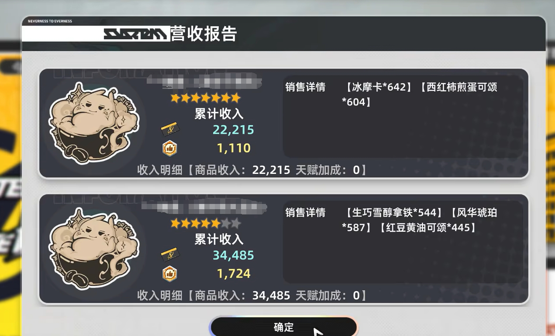
Task: Click the seven-star rating of the first shop
Action: [206, 98]
